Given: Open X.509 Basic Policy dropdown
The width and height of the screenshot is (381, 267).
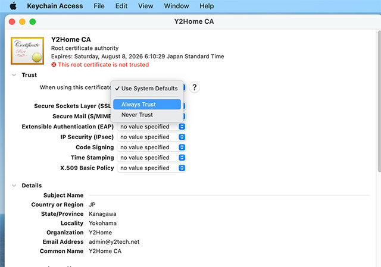Looking at the screenshot, I should pyautogui.click(x=151, y=168).
